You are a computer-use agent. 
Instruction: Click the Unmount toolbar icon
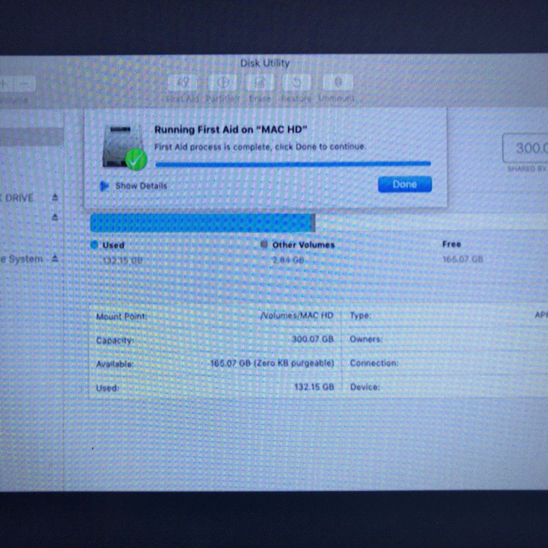point(338,83)
